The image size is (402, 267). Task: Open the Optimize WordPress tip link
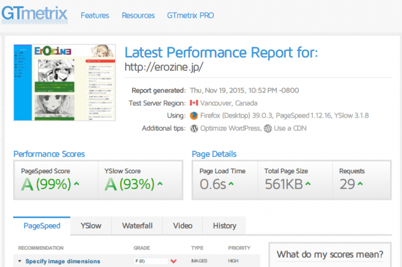click(x=230, y=128)
